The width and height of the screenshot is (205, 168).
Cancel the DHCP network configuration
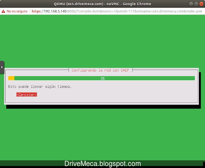click(x=27, y=95)
